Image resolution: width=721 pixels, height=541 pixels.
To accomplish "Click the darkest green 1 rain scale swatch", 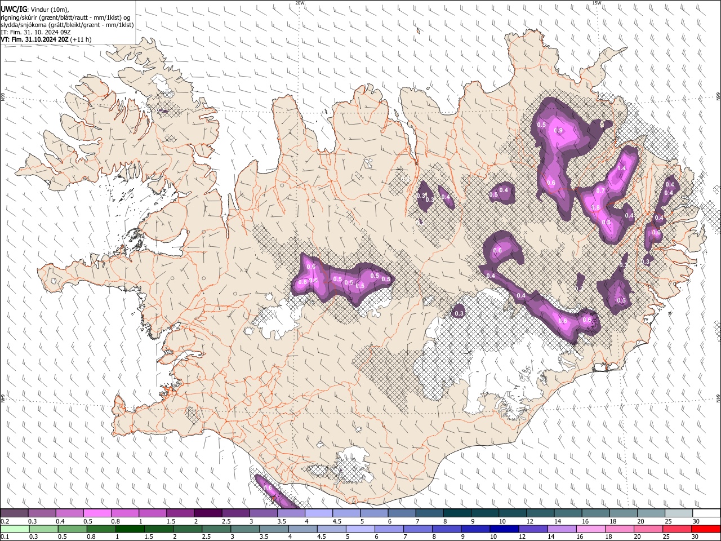I will pos(130,529).
